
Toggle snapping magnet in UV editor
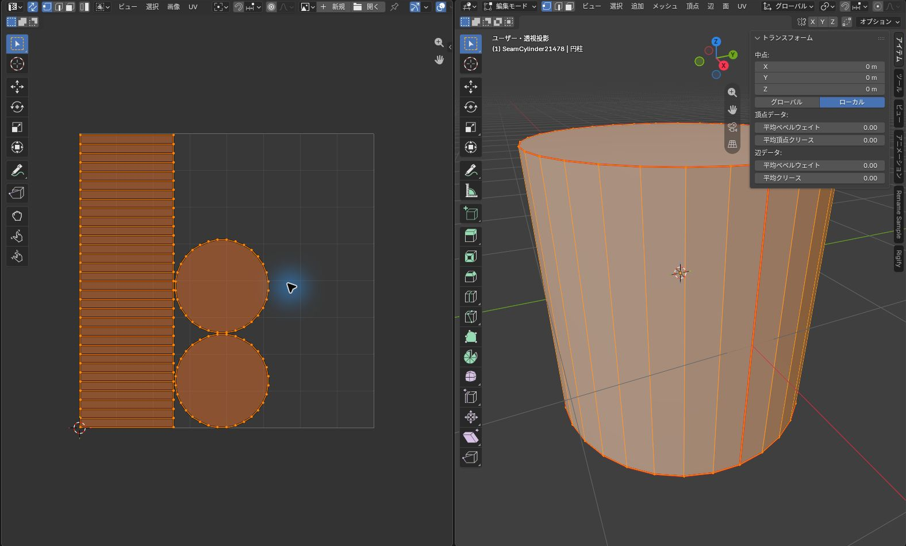tap(239, 7)
